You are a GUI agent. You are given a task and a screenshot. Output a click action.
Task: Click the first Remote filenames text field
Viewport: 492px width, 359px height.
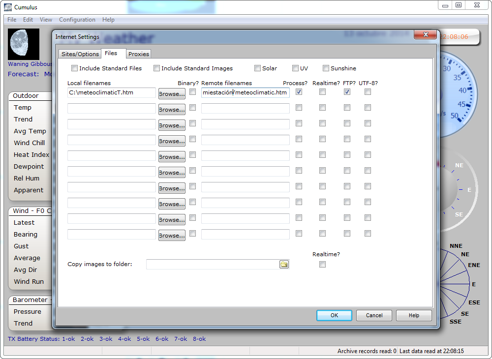click(x=245, y=92)
